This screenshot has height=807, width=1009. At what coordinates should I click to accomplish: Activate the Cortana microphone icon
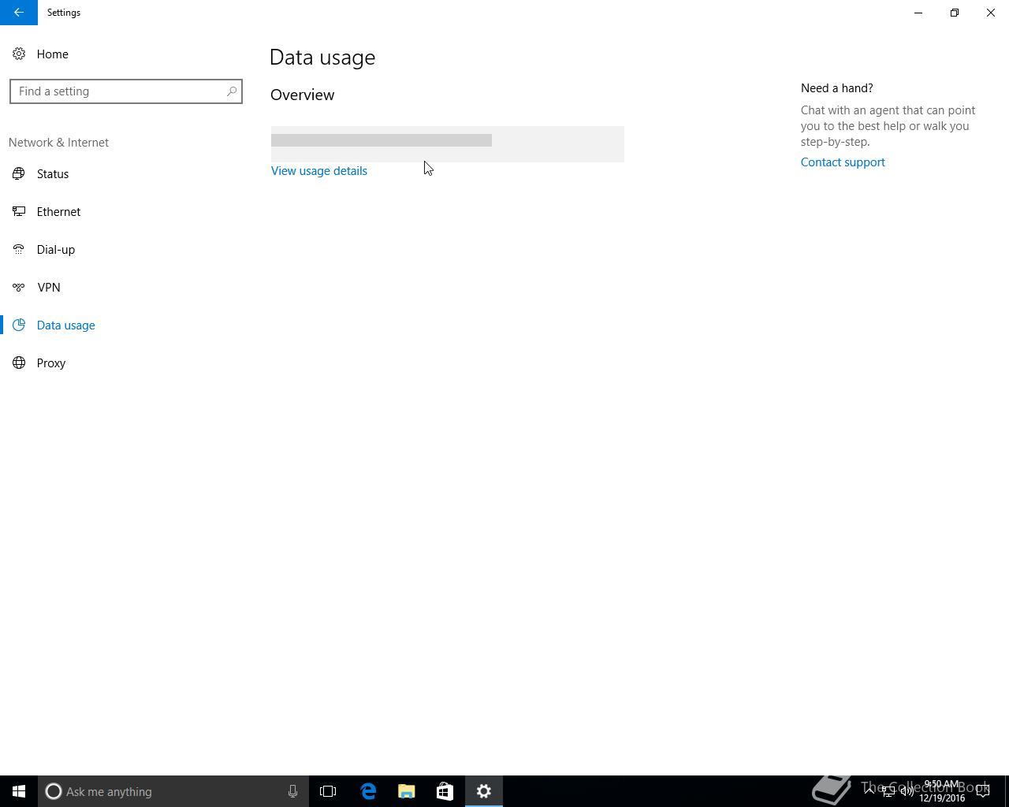292,791
